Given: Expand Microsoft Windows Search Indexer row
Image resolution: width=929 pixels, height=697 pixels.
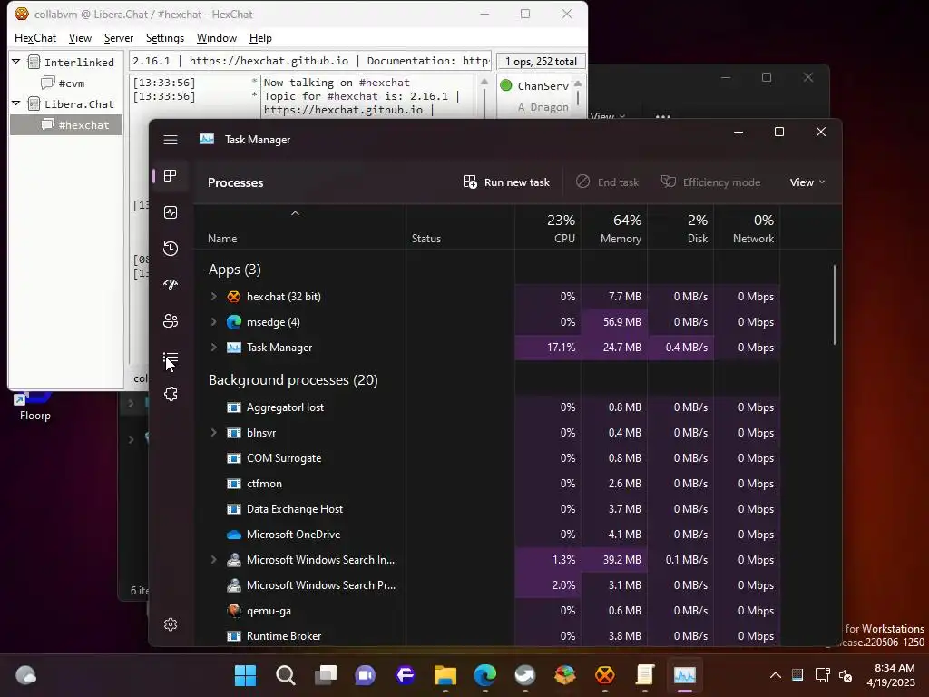Looking at the screenshot, I should pos(214,559).
